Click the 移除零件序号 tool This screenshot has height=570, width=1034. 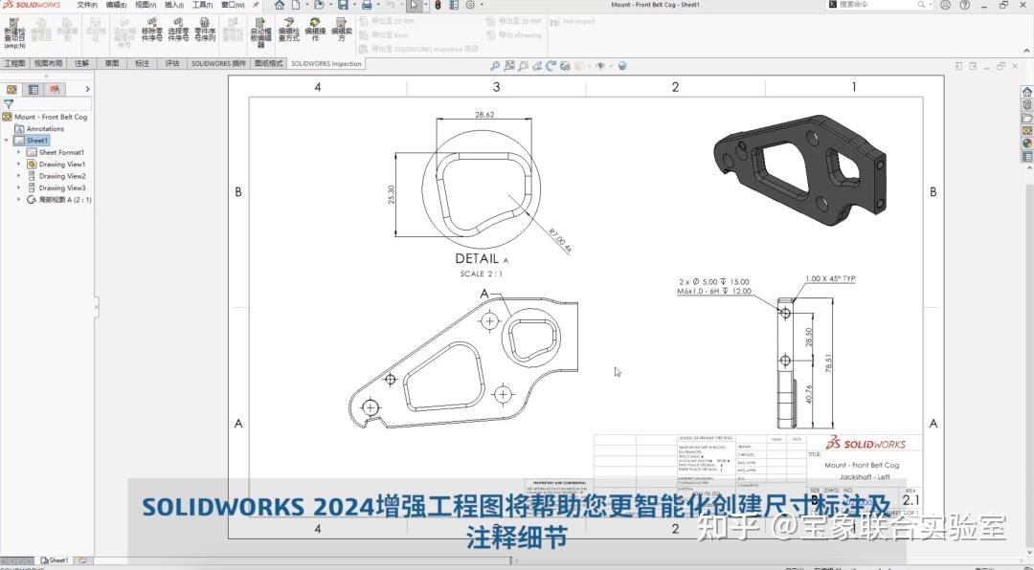click(x=152, y=30)
